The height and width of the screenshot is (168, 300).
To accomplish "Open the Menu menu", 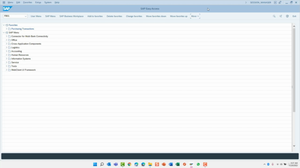I will [10, 2].
